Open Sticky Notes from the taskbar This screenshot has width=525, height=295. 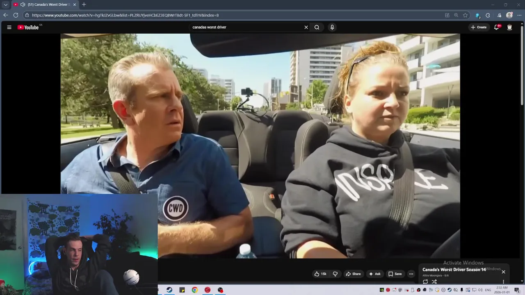(182, 290)
